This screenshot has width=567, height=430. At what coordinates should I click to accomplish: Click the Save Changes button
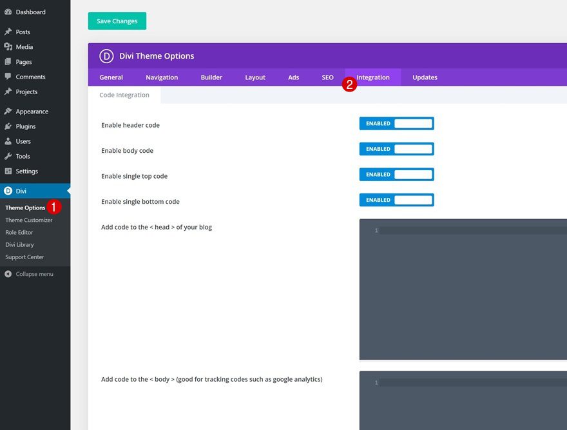117,21
